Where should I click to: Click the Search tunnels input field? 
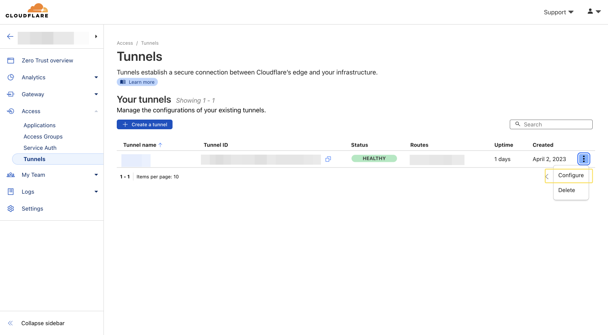pyautogui.click(x=551, y=124)
